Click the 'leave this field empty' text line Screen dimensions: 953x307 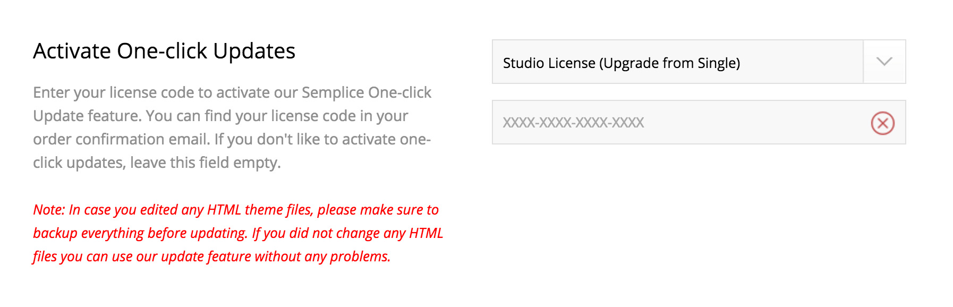tap(157, 163)
